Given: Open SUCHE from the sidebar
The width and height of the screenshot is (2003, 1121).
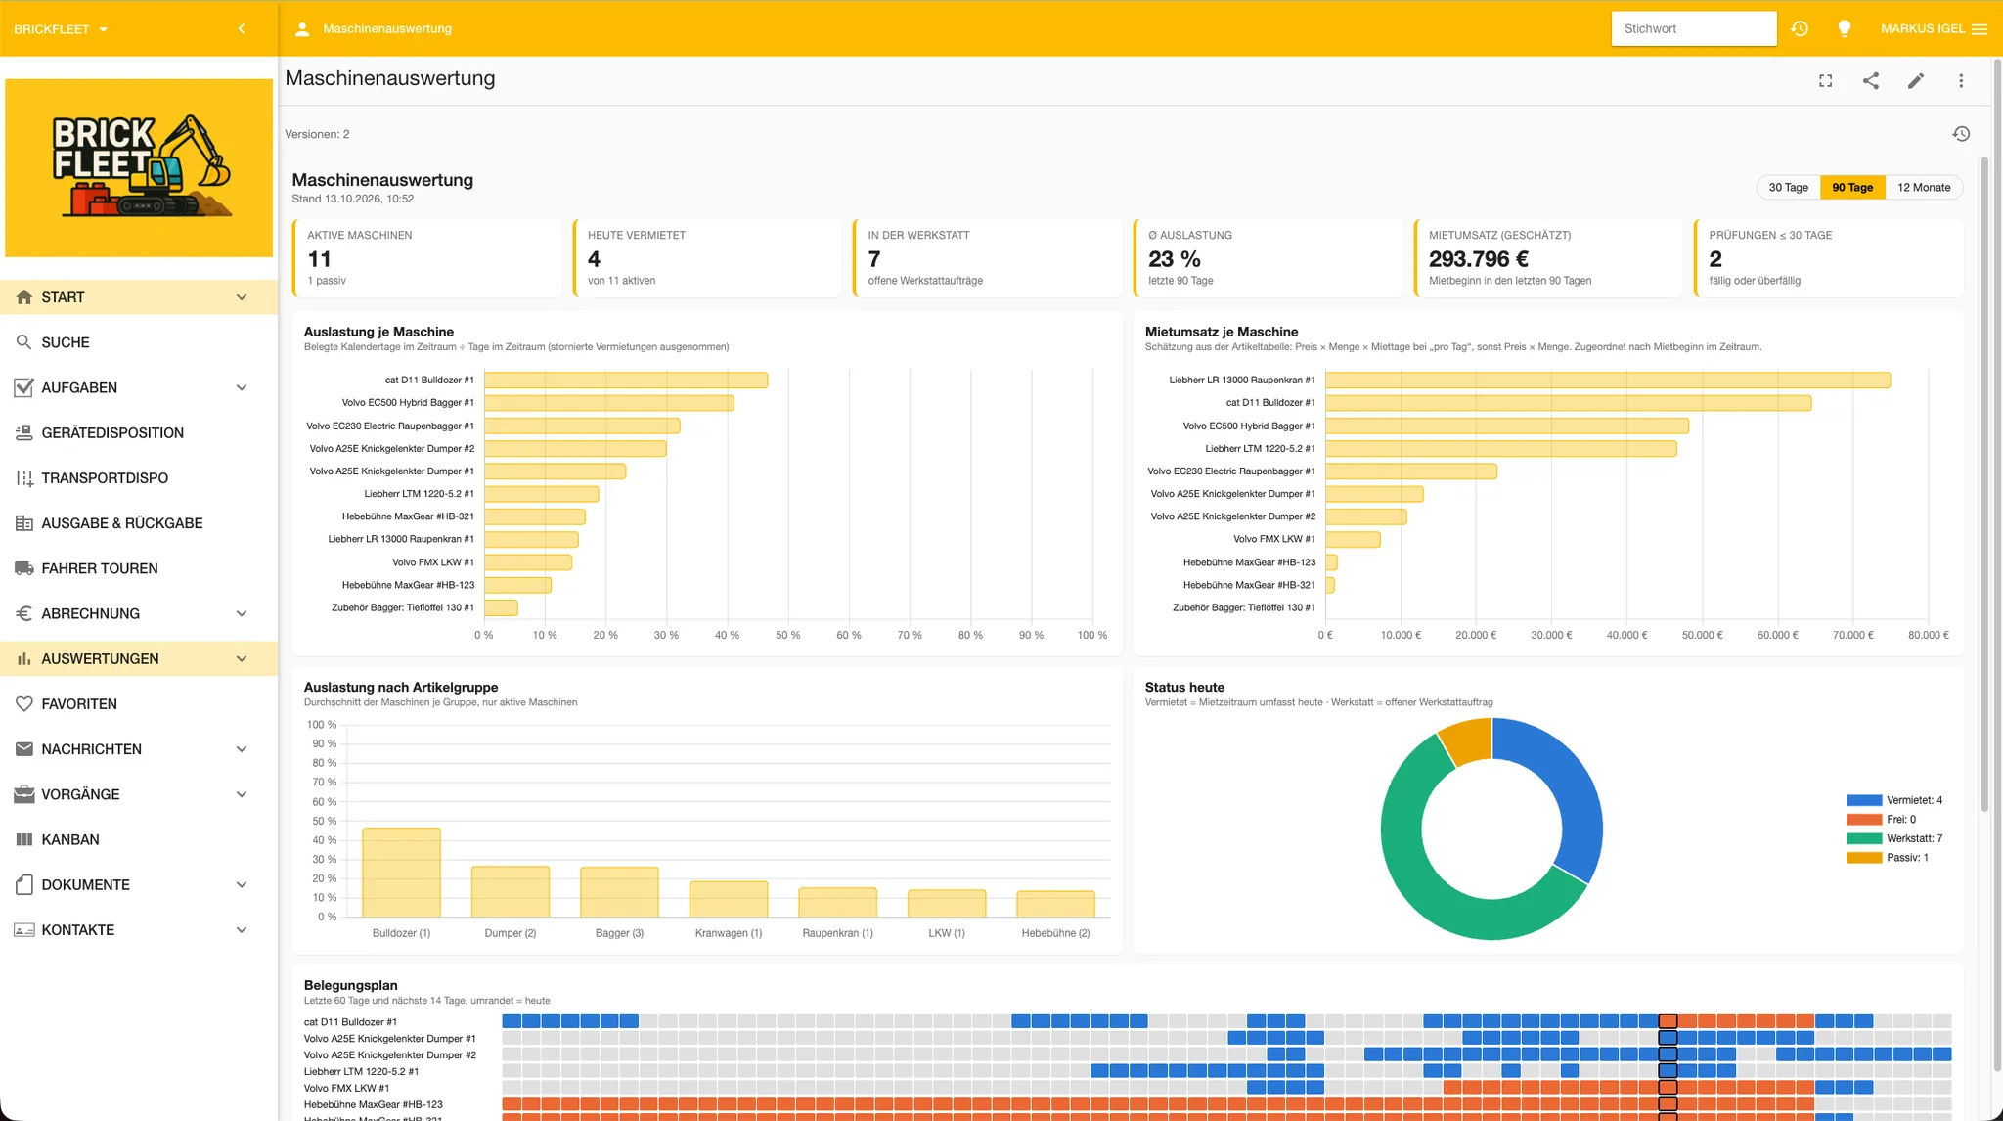Looking at the screenshot, I should pyautogui.click(x=139, y=342).
